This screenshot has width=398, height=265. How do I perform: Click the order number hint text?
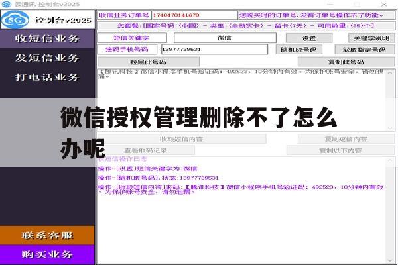(x=312, y=15)
